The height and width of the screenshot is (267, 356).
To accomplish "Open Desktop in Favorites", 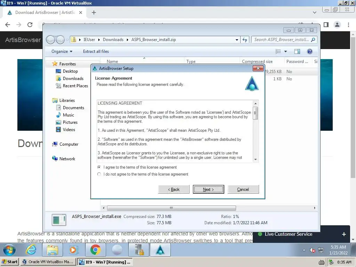I will [x=70, y=71].
